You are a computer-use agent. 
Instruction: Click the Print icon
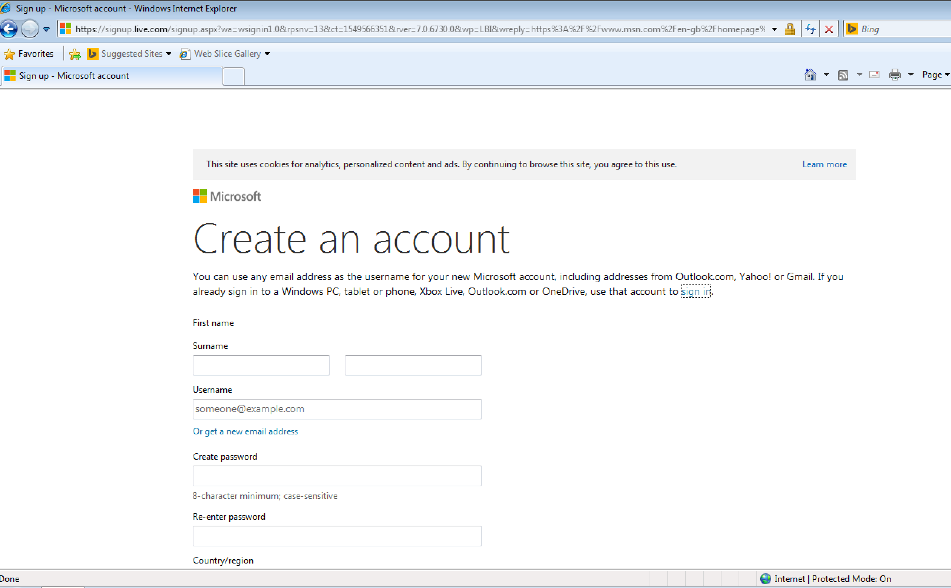tap(895, 74)
